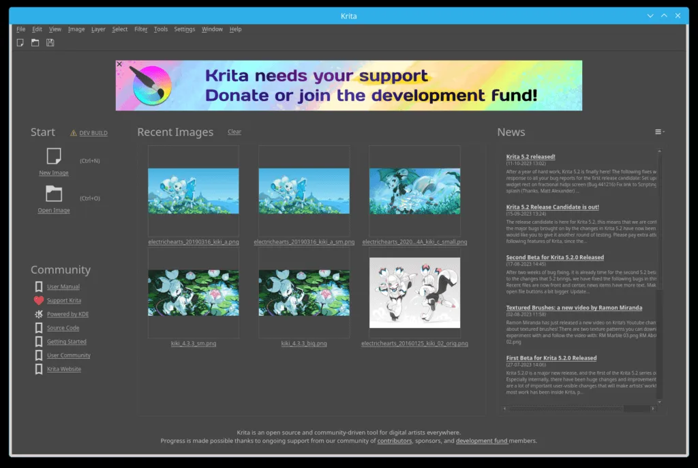Open the Filter menu
The height and width of the screenshot is (468, 698).
140,29
